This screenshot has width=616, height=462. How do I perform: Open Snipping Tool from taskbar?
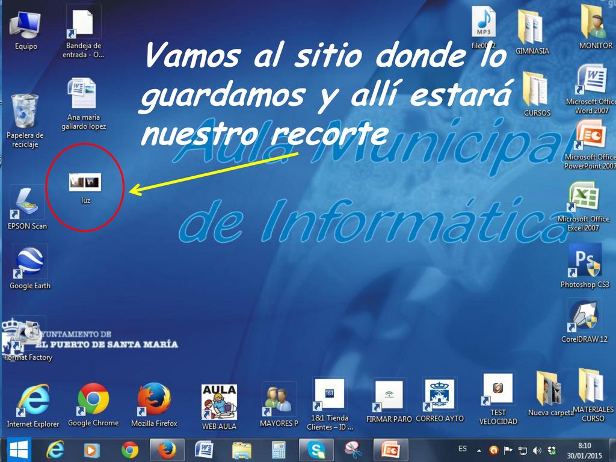click(x=353, y=450)
